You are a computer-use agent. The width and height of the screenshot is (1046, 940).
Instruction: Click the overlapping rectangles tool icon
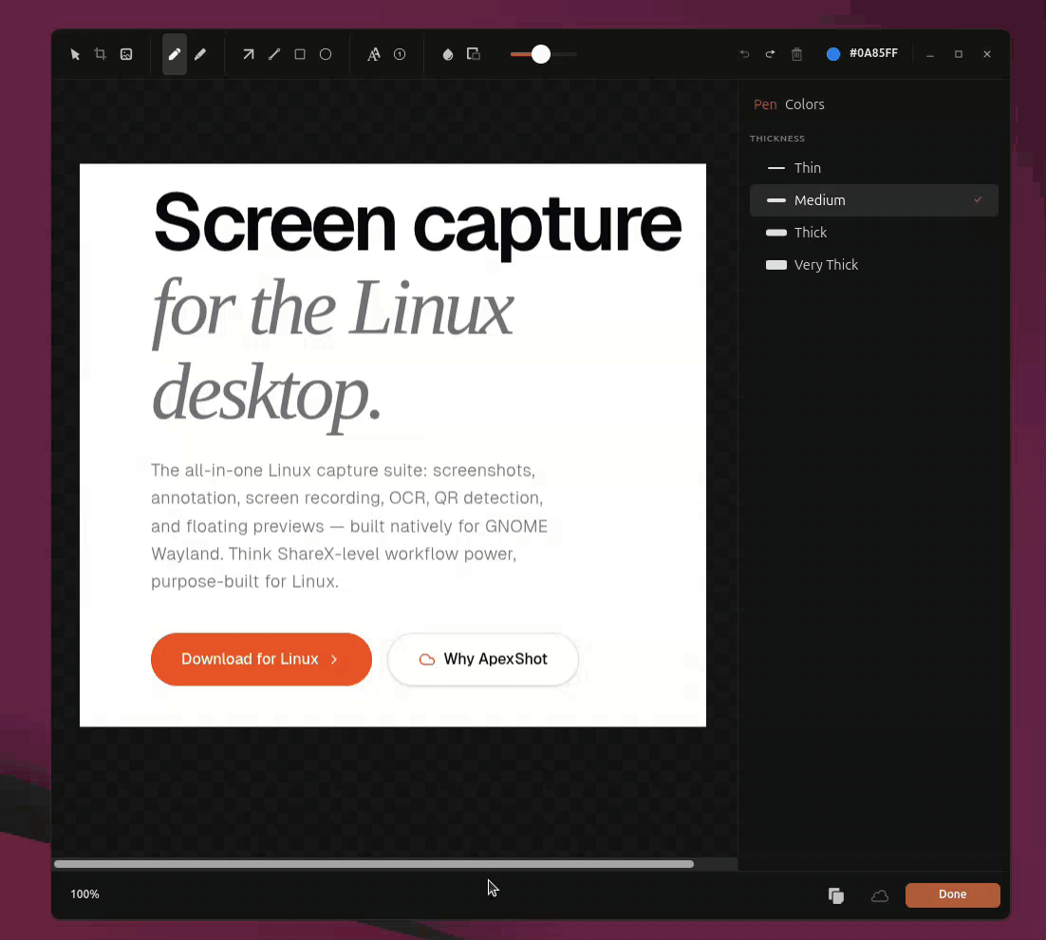(474, 54)
